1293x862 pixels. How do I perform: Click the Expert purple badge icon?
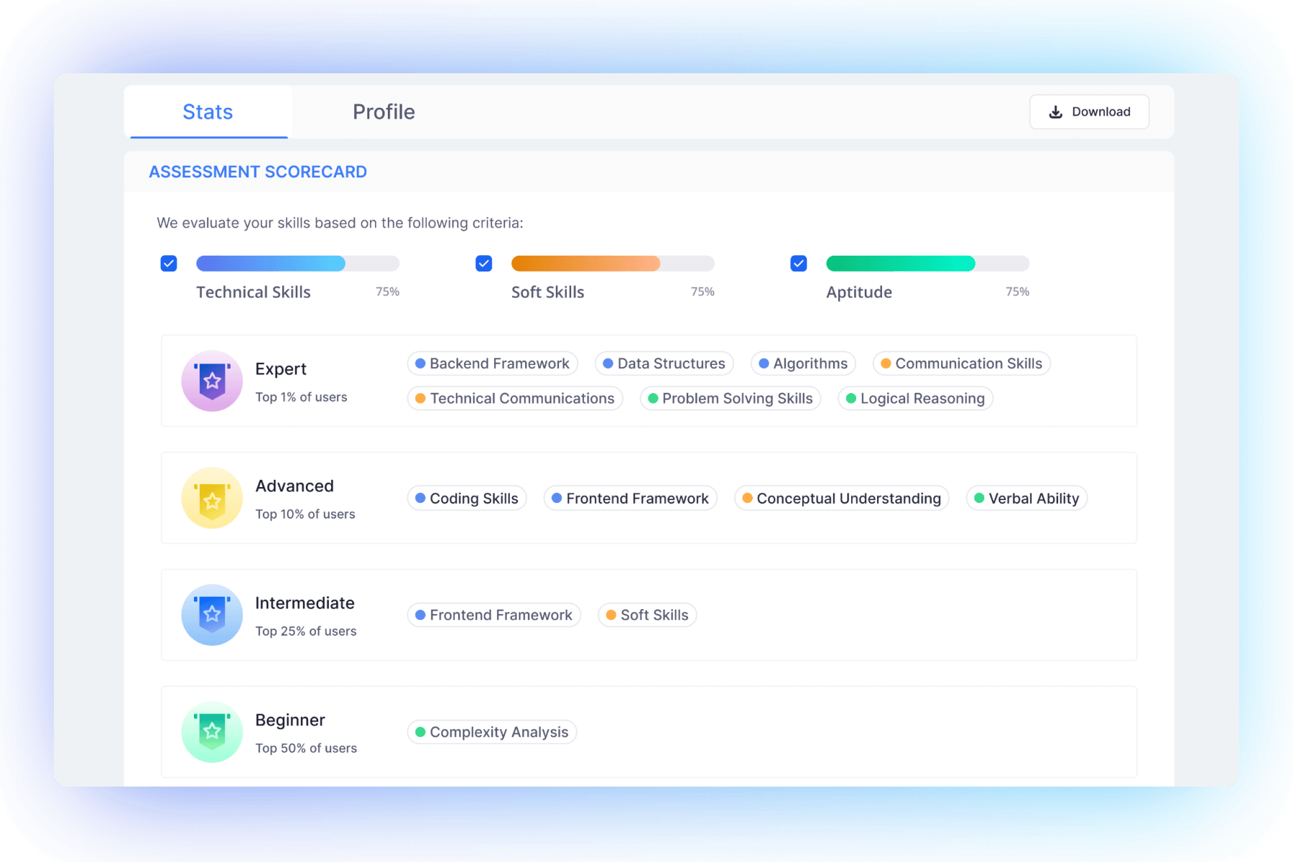[x=212, y=381]
